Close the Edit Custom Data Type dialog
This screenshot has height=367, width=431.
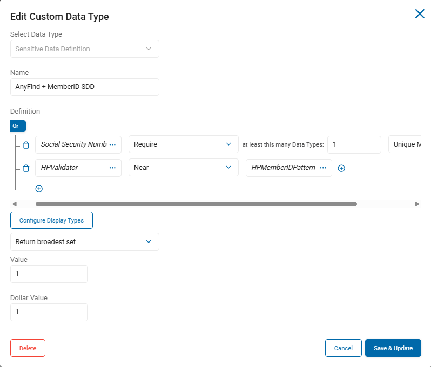(420, 14)
